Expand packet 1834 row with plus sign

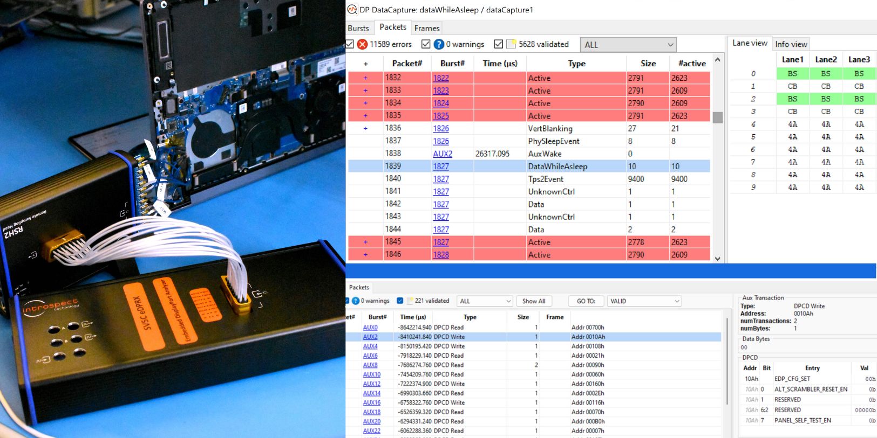click(x=365, y=103)
